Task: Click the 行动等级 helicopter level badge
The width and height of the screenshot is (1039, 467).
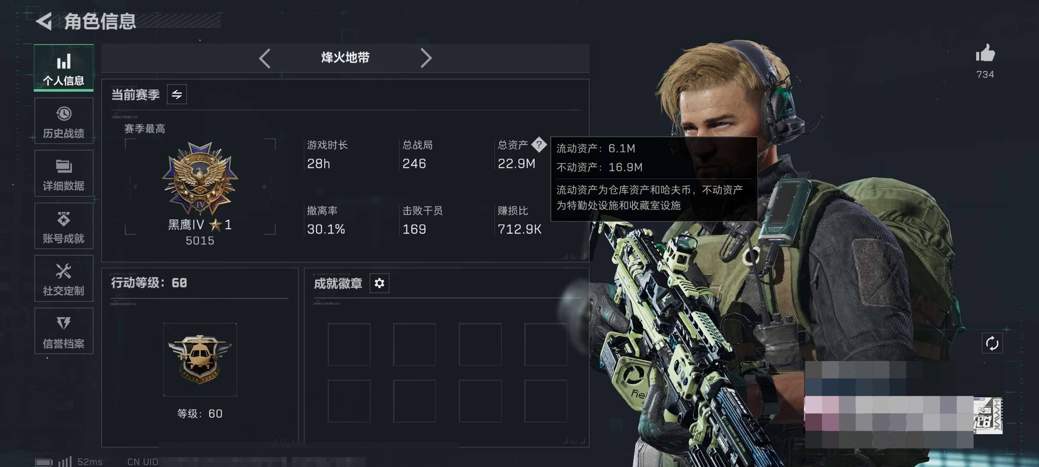Action: [200, 359]
